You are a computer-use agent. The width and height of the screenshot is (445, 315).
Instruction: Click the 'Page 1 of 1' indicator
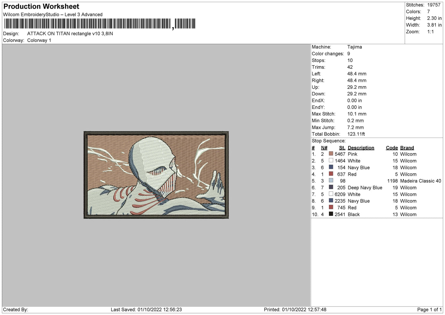tap(429, 309)
